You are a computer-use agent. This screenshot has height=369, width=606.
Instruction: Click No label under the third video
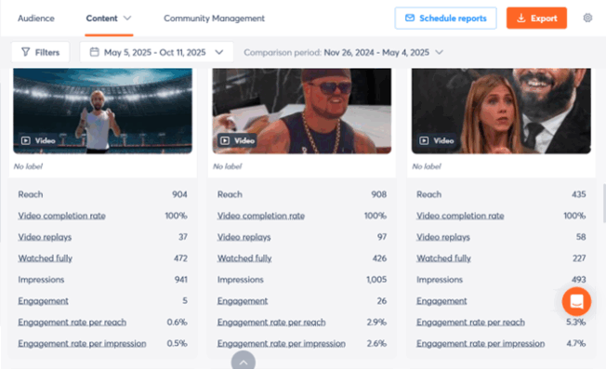coord(427,166)
